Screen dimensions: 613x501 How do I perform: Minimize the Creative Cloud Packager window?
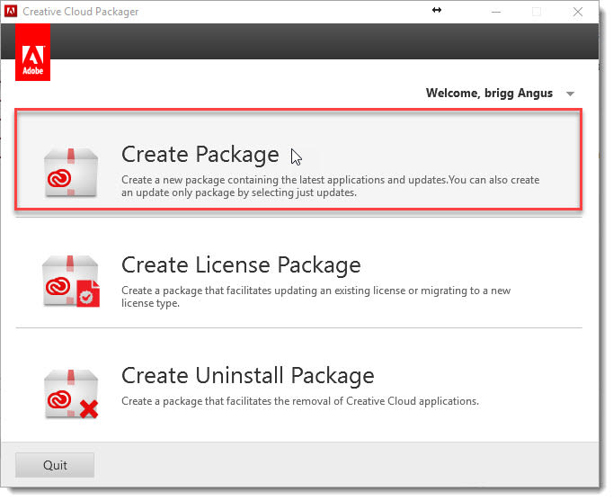(496, 12)
